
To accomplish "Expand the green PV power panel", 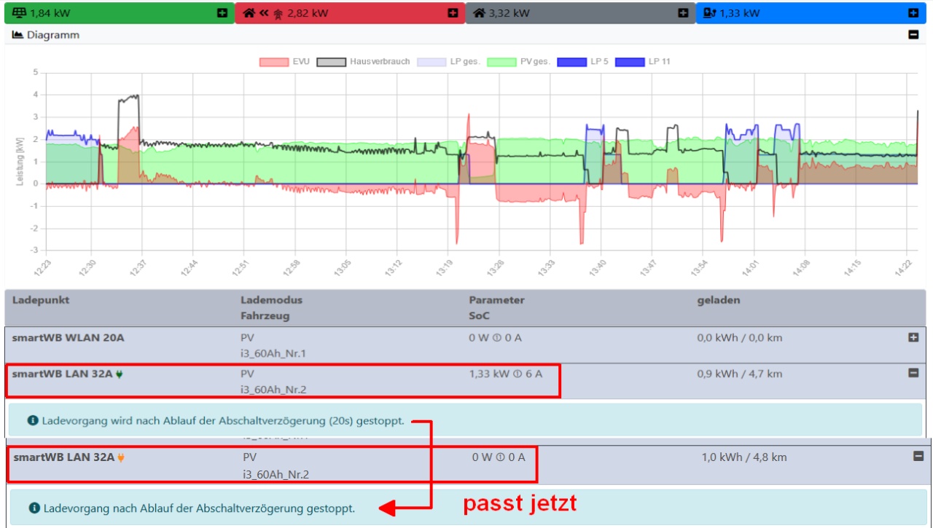I will coord(222,12).
